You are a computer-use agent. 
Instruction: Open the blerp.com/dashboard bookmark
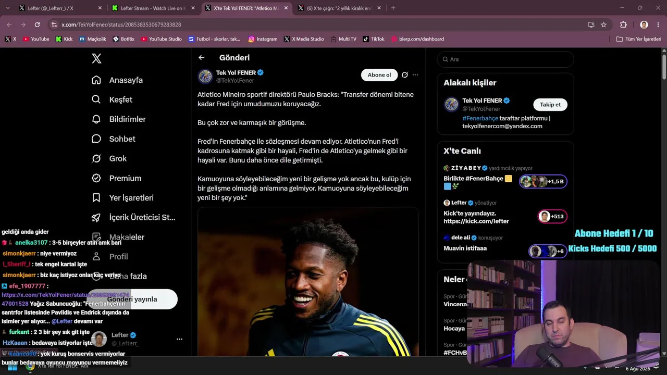tap(417, 39)
